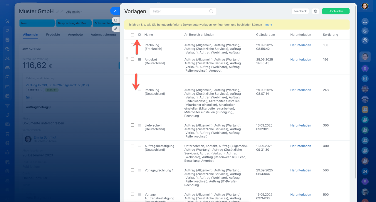This screenshot has width=376, height=202.
Task: Select the Besprechung der Bes... stage
Action: click(74, 23)
